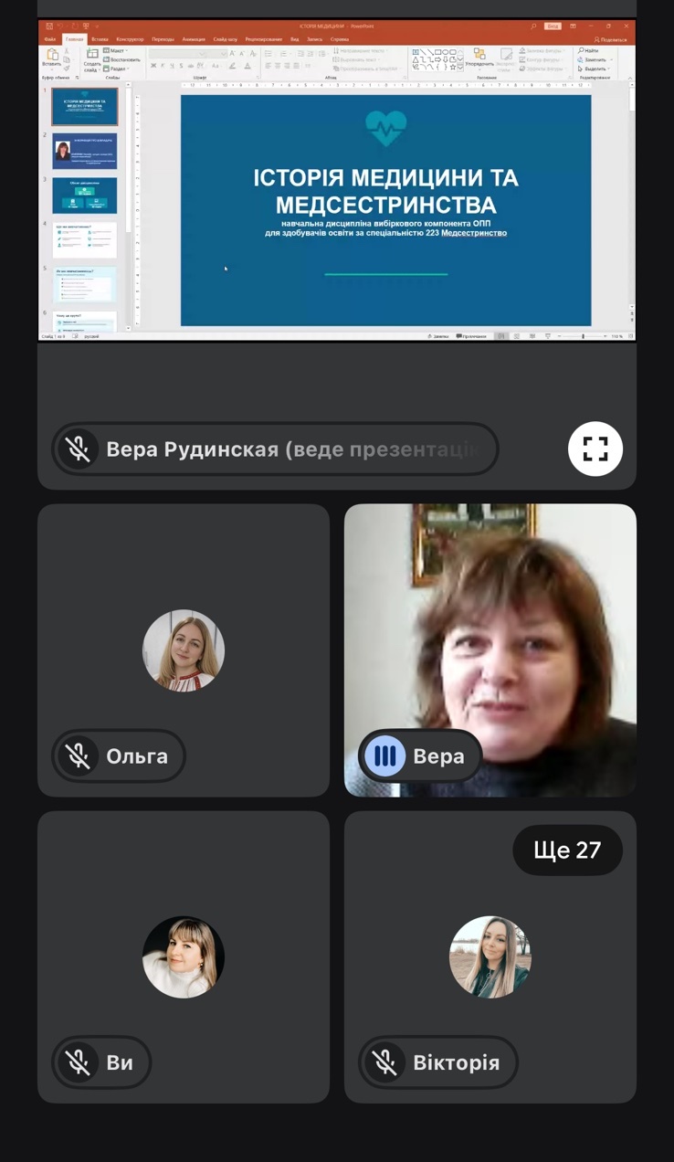Select slide 5 thumbnail in the slide panel

(85, 284)
